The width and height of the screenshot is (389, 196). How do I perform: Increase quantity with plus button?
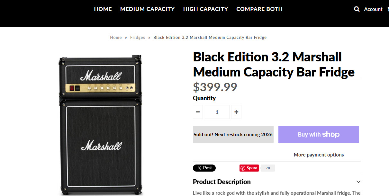(236, 112)
